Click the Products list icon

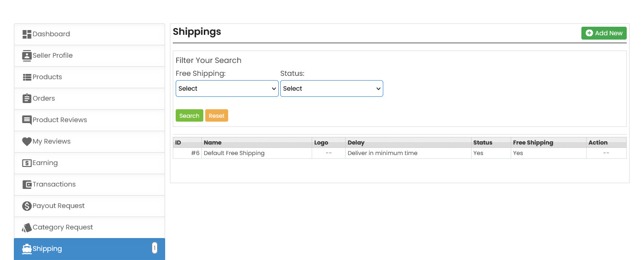(27, 77)
